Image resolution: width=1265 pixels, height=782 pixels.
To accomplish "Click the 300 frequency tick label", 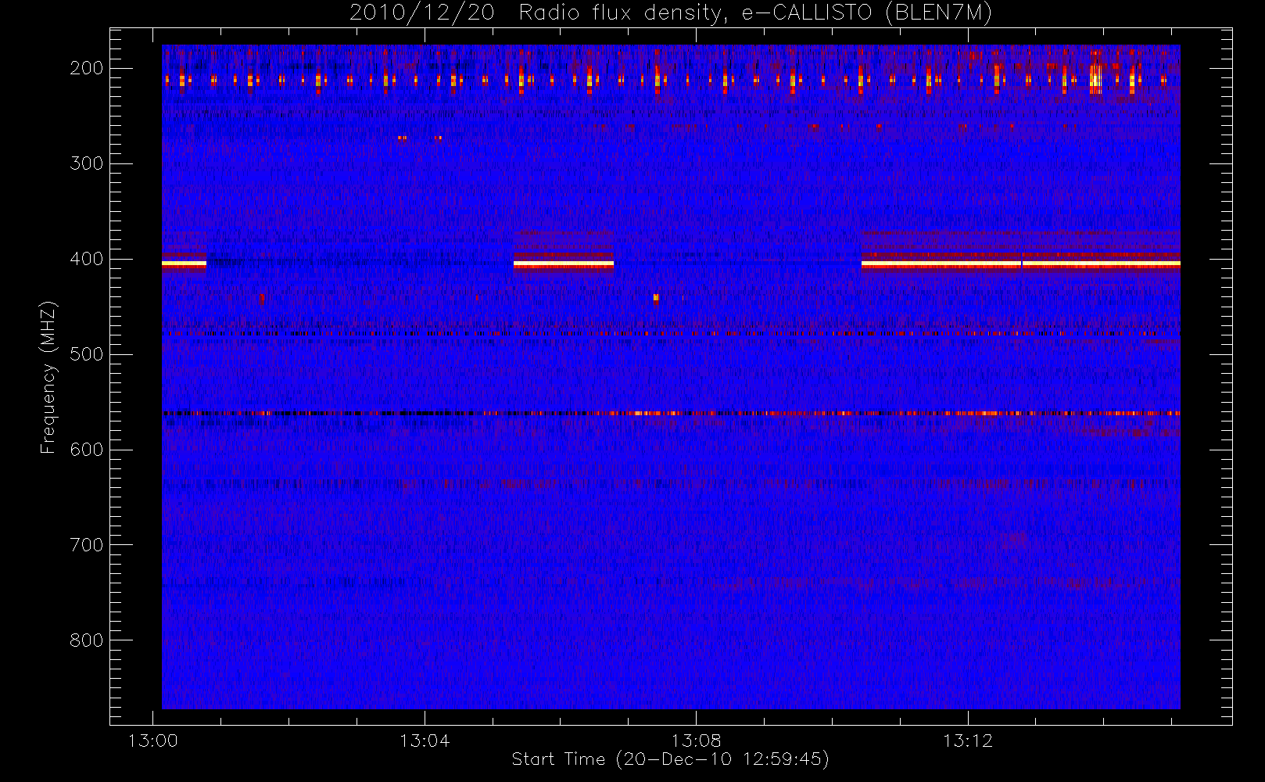I will pos(86,163).
